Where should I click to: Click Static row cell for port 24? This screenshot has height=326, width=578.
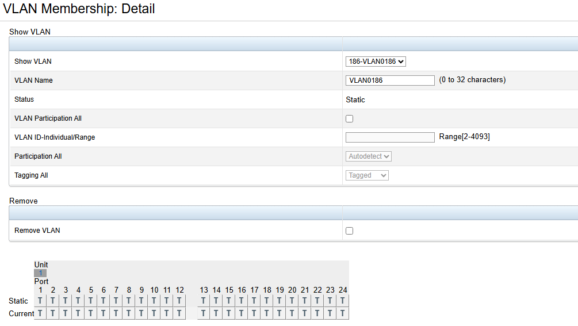click(343, 301)
